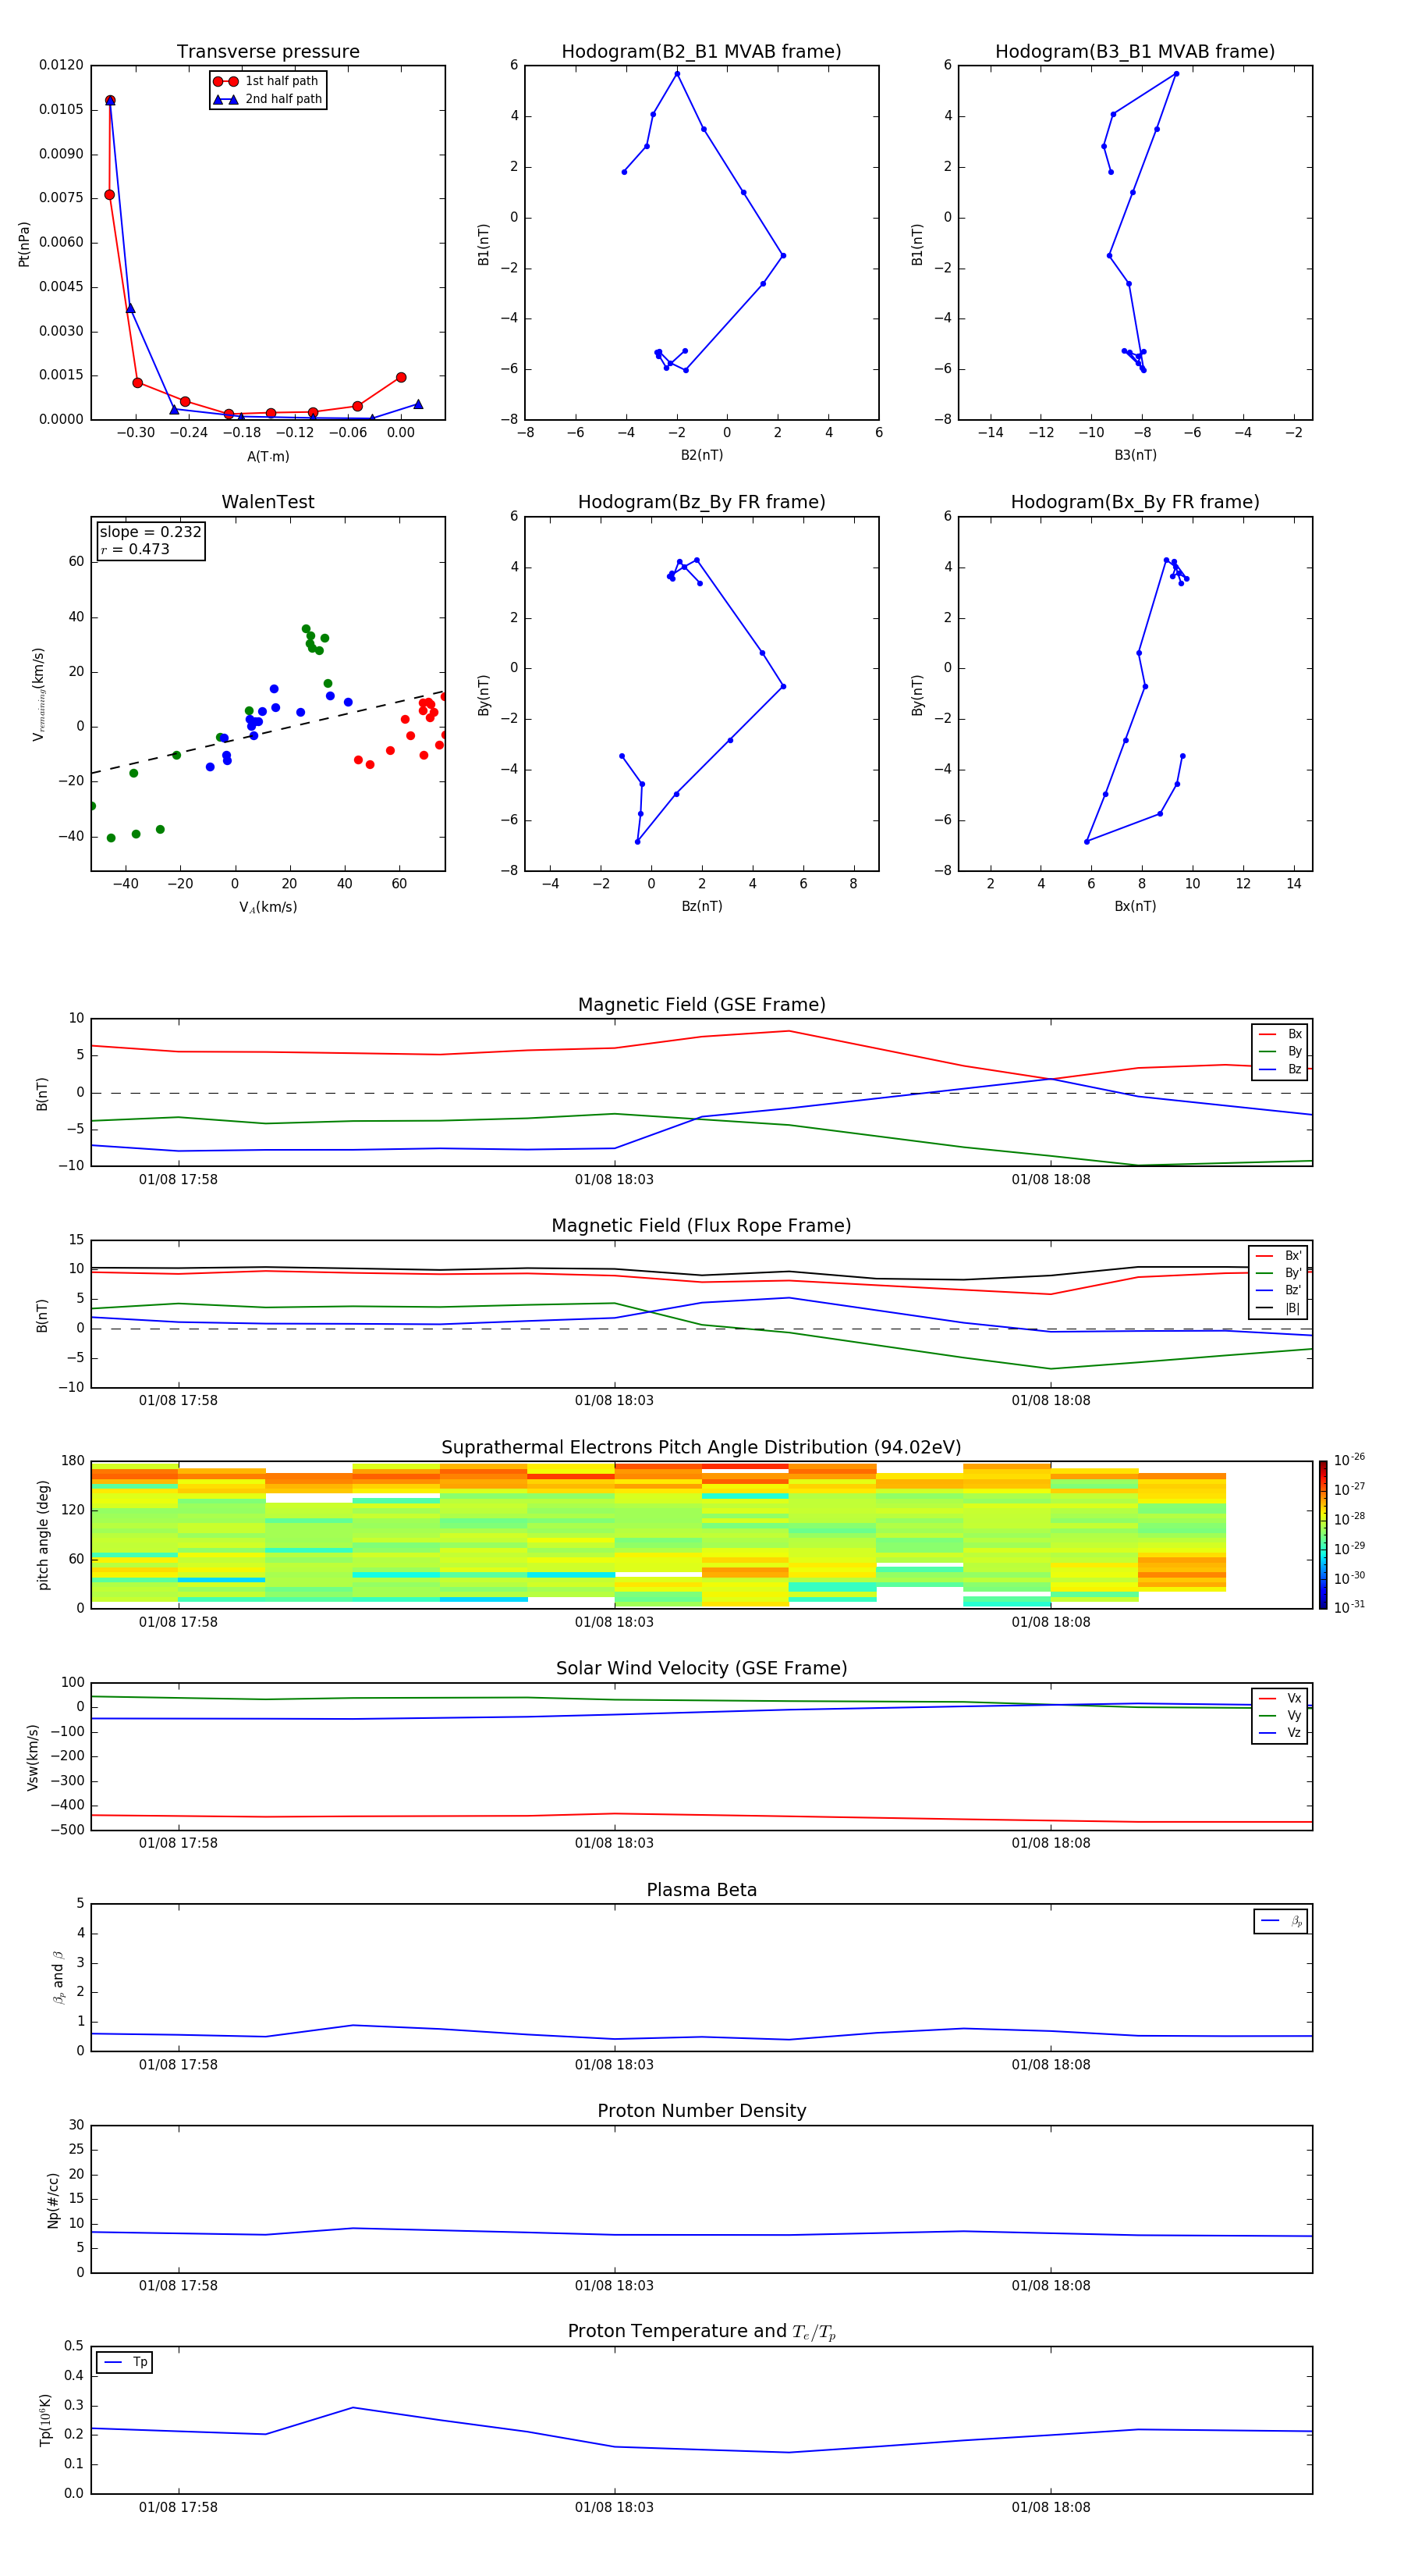Click the '10^-31' colorbar tick label
The height and width of the screenshot is (2576, 1404).
[1349, 1607]
